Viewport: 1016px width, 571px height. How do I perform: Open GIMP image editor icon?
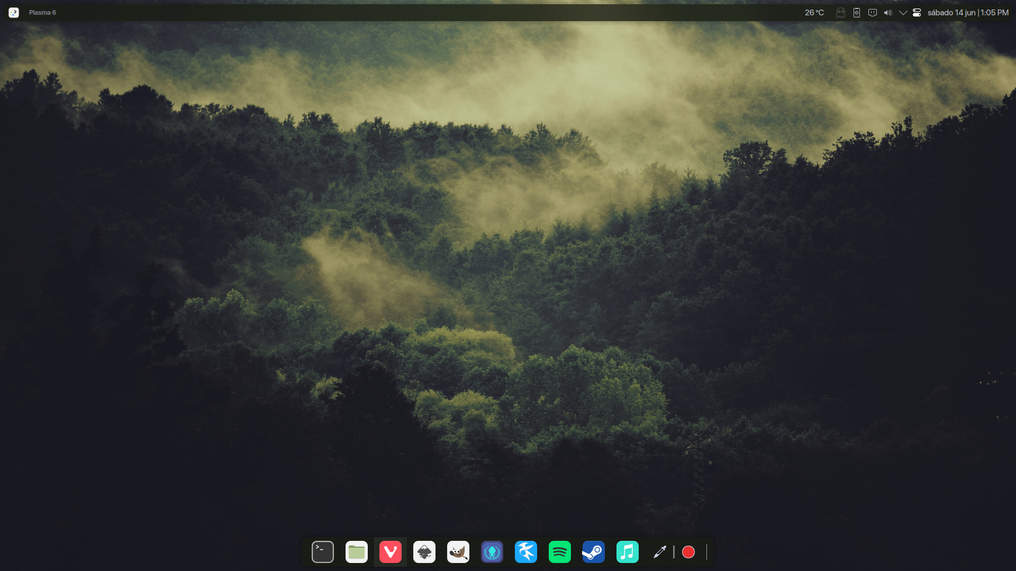[458, 552]
